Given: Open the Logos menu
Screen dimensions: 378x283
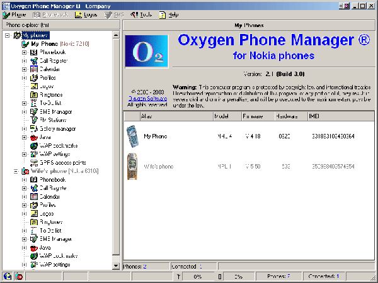Looking at the screenshot, I should click(x=86, y=15).
